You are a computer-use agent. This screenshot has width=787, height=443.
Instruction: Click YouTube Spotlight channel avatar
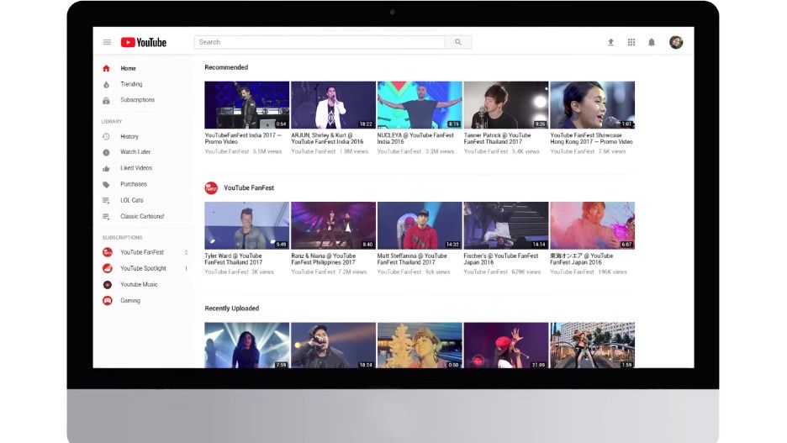[x=108, y=268]
